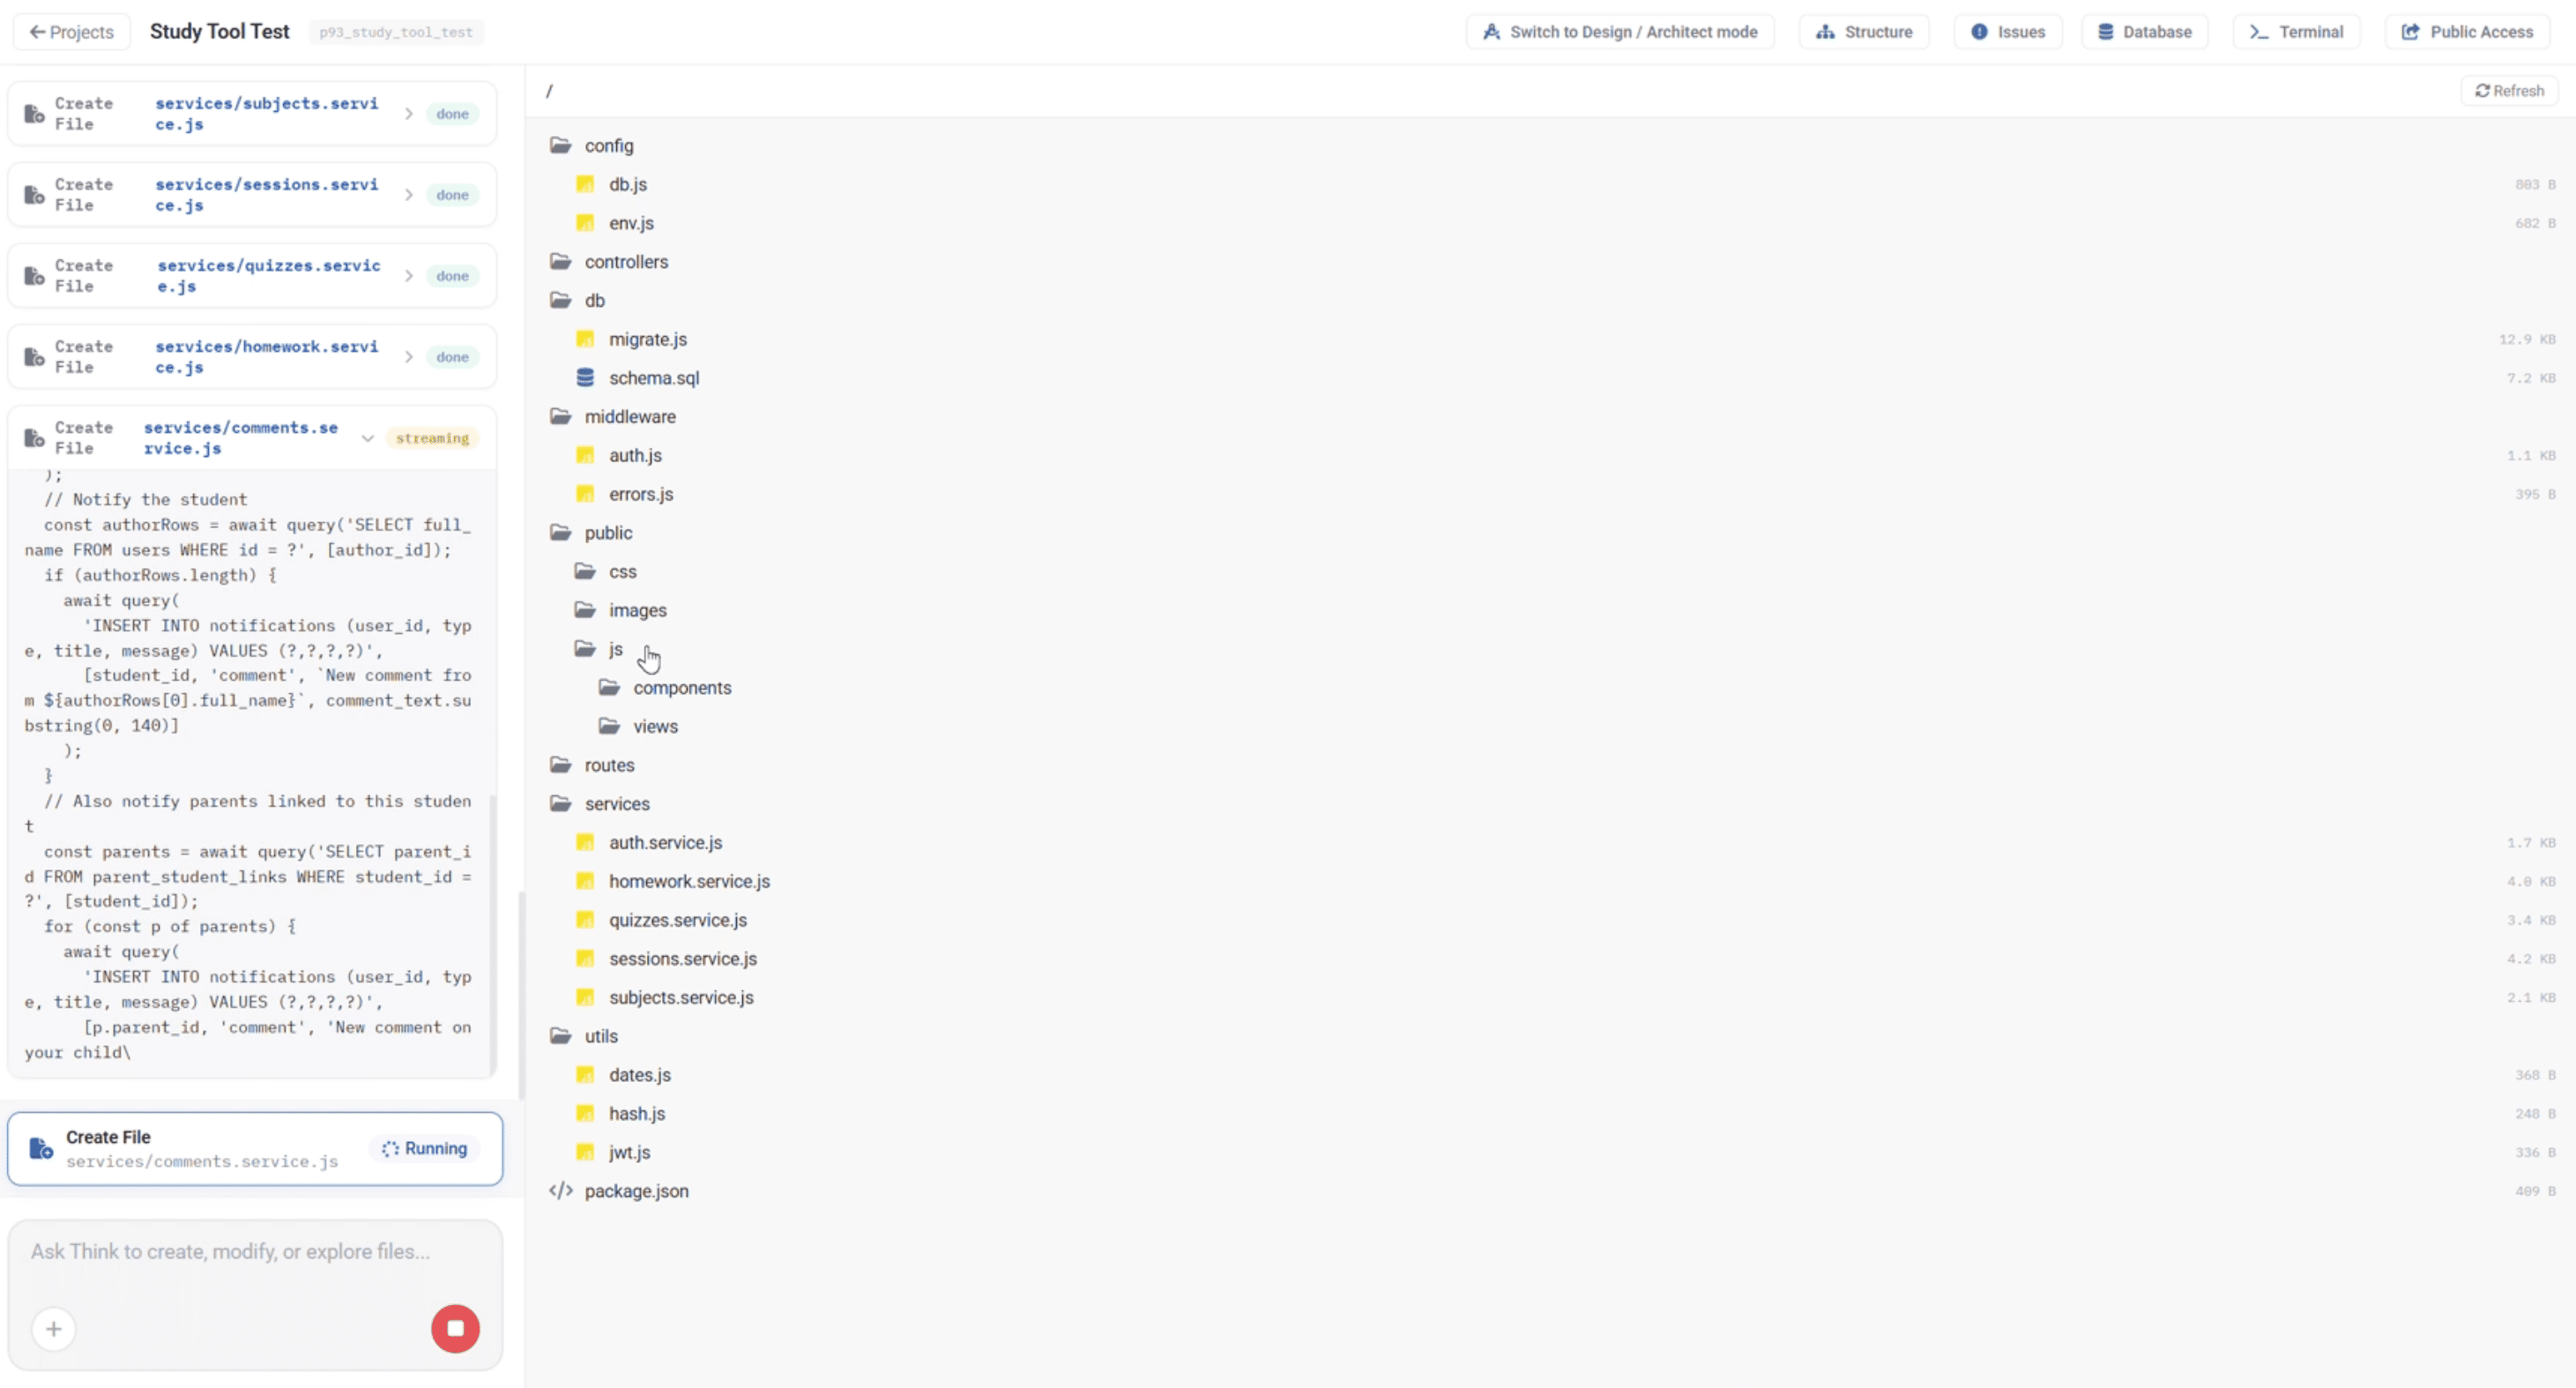Open dates.js file
2576x1388 pixels.
point(640,1075)
